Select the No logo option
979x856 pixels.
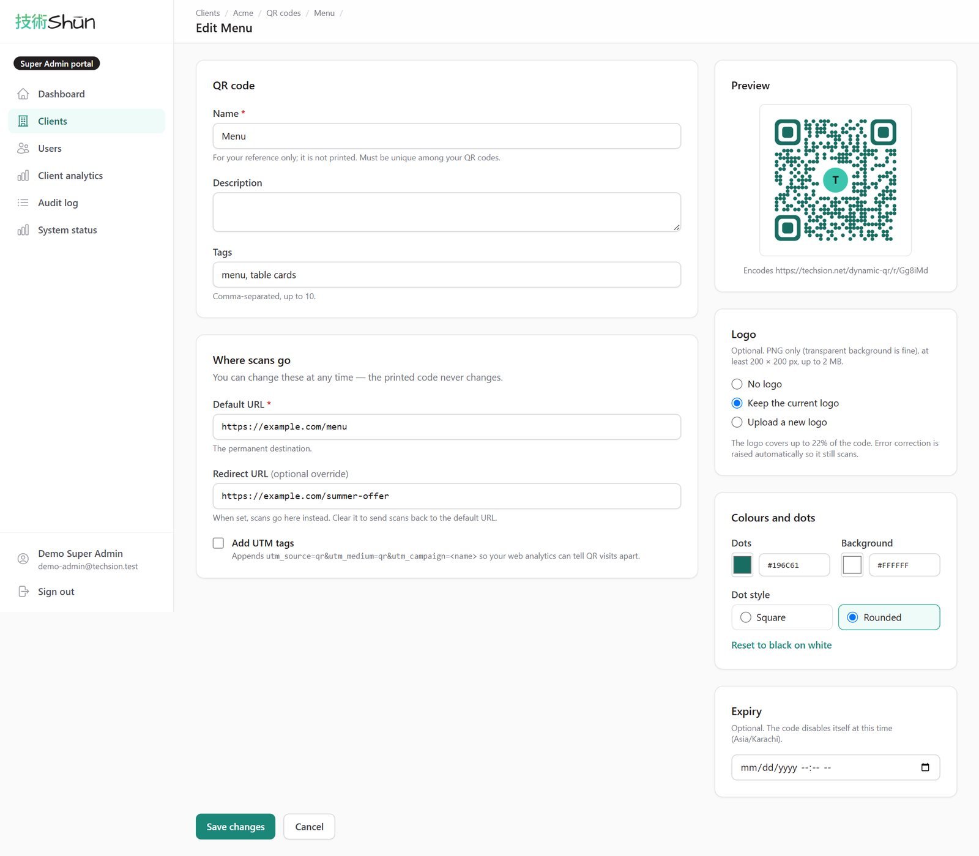(737, 384)
